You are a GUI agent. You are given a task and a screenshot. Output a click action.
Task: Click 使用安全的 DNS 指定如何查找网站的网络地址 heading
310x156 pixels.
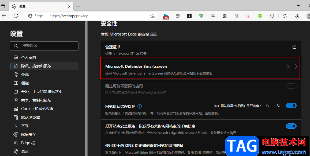point(144,146)
